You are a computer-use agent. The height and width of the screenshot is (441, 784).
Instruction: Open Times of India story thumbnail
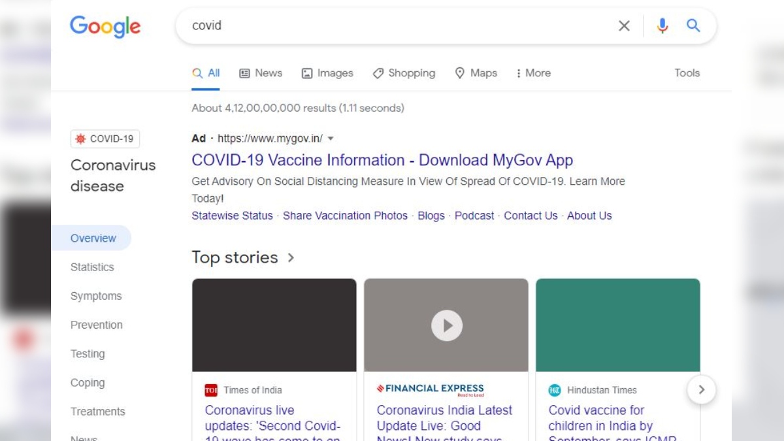tap(274, 325)
